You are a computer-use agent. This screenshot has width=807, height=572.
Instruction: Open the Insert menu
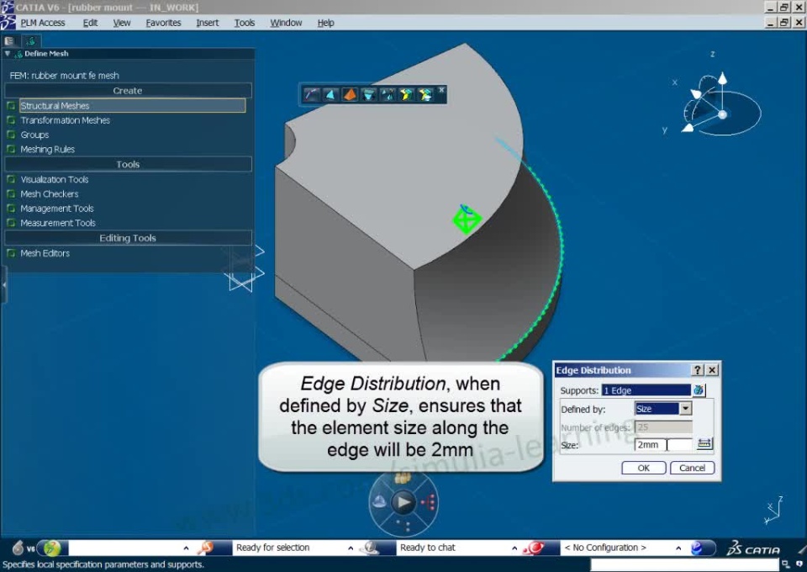pyautogui.click(x=207, y=23)
